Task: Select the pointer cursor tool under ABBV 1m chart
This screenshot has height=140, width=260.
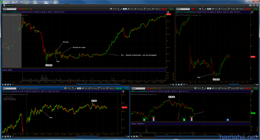Action: point(11,85)
